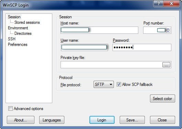Select the Session tree item
The width and height of the screenshot is (182, 129).
tap(14, 17)
